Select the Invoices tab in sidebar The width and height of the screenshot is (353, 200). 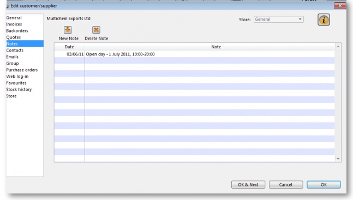pos(14,24)
